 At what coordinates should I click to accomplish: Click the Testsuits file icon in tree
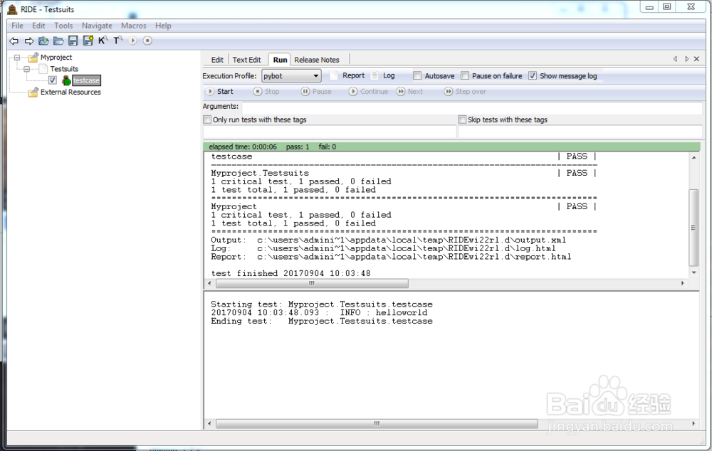coord(43,69)
